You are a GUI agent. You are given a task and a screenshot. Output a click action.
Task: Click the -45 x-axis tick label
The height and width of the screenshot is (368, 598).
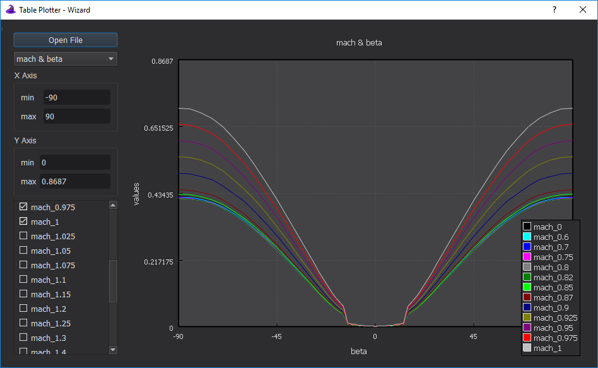(x=276, y=336)
